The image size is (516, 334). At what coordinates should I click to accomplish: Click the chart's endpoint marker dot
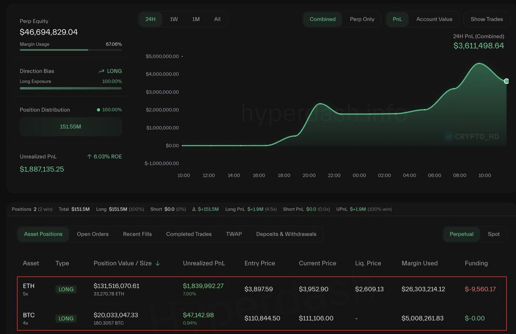tap(507, 81)
